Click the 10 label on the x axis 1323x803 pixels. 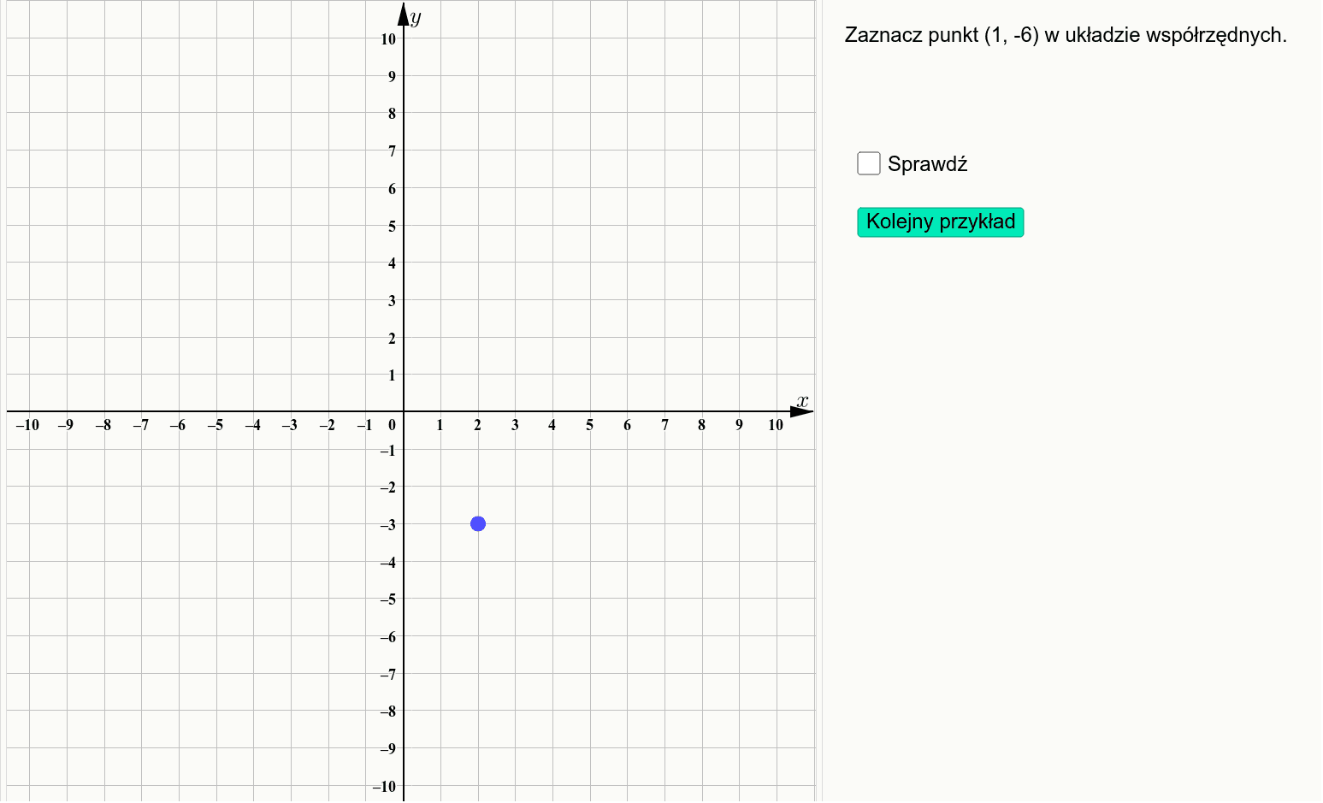point(776,425)
